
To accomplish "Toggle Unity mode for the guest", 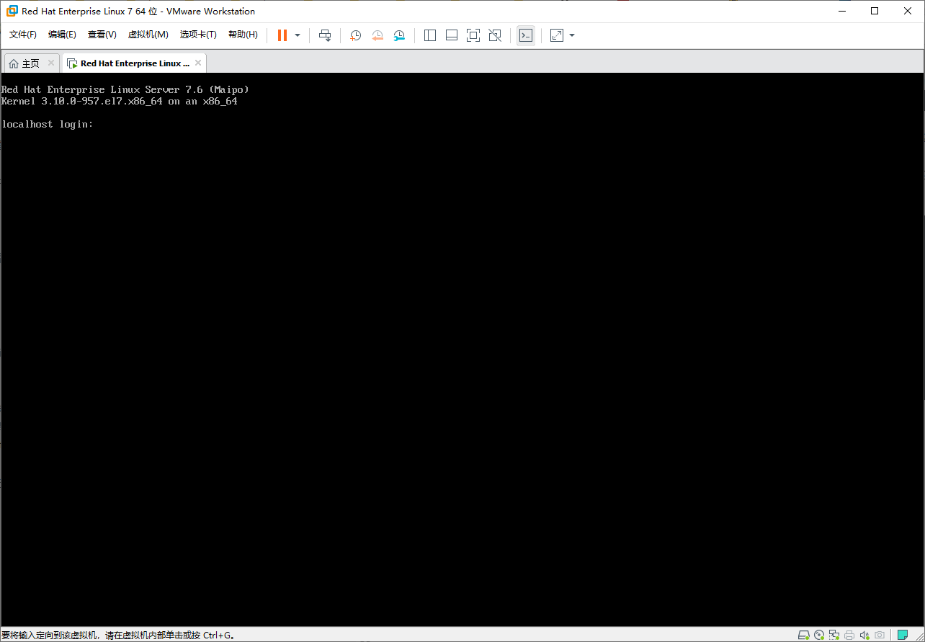I will (495, 35).
